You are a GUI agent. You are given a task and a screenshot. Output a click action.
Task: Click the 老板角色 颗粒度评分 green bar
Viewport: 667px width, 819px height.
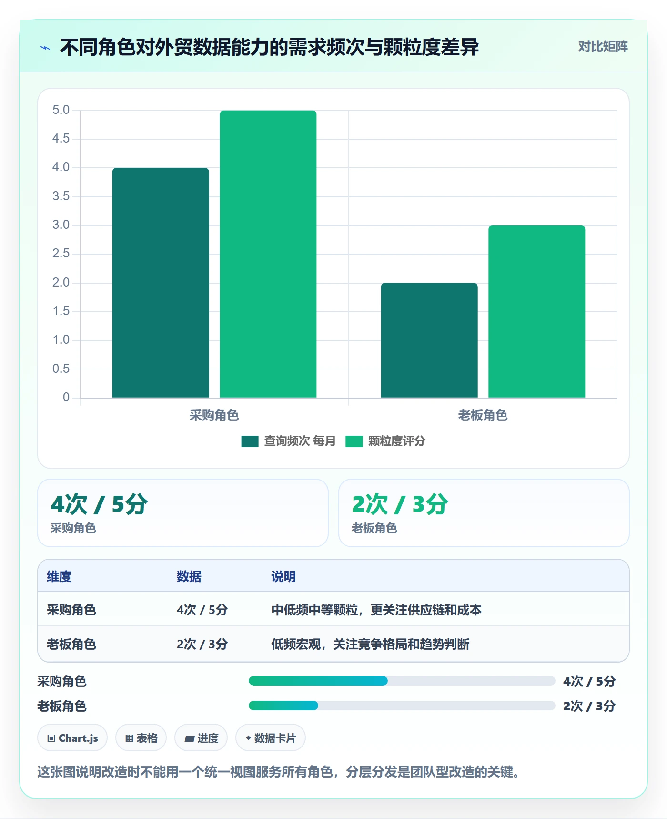[536, 312]
